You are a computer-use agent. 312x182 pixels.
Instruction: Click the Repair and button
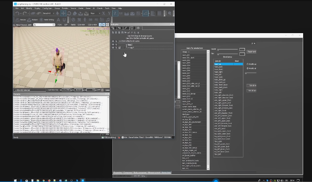pos(252,52)
